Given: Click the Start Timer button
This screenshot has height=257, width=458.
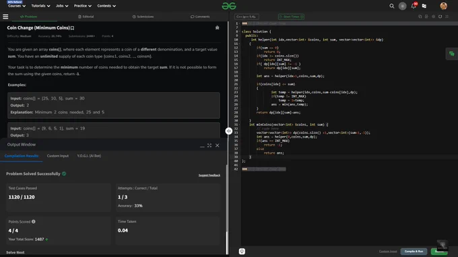Looking at the screenshot, I should 291,17.
